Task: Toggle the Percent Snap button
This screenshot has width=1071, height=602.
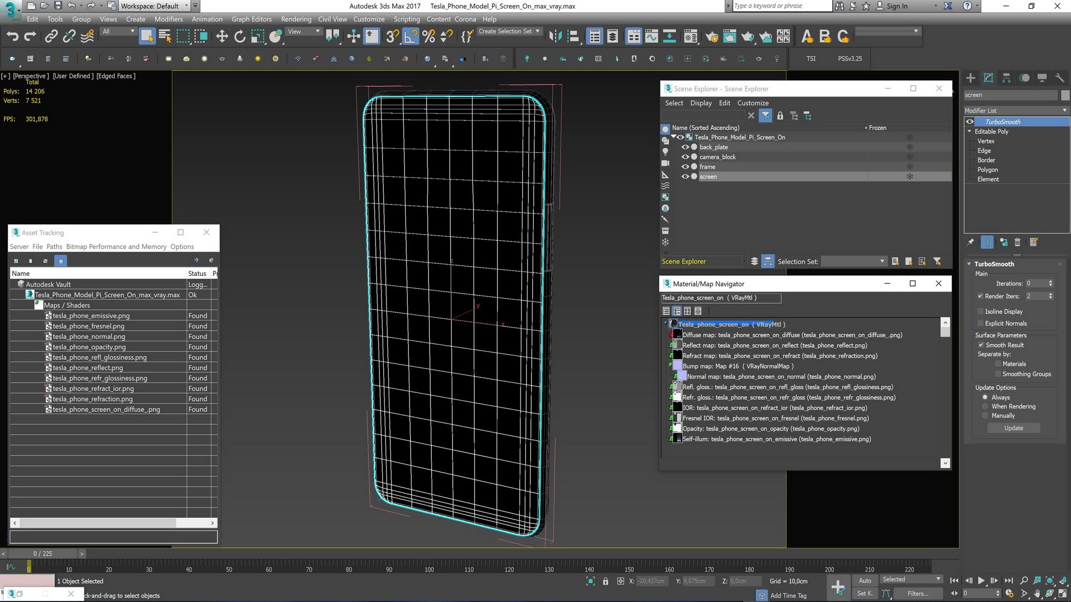Action: (x=428, y=37)
